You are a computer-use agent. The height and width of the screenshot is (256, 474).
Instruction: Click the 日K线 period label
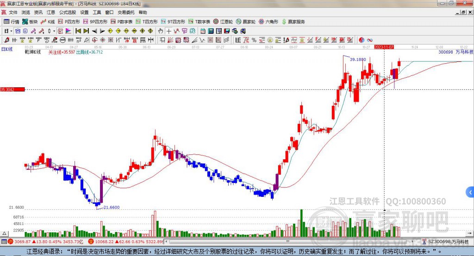pos(7,49)
